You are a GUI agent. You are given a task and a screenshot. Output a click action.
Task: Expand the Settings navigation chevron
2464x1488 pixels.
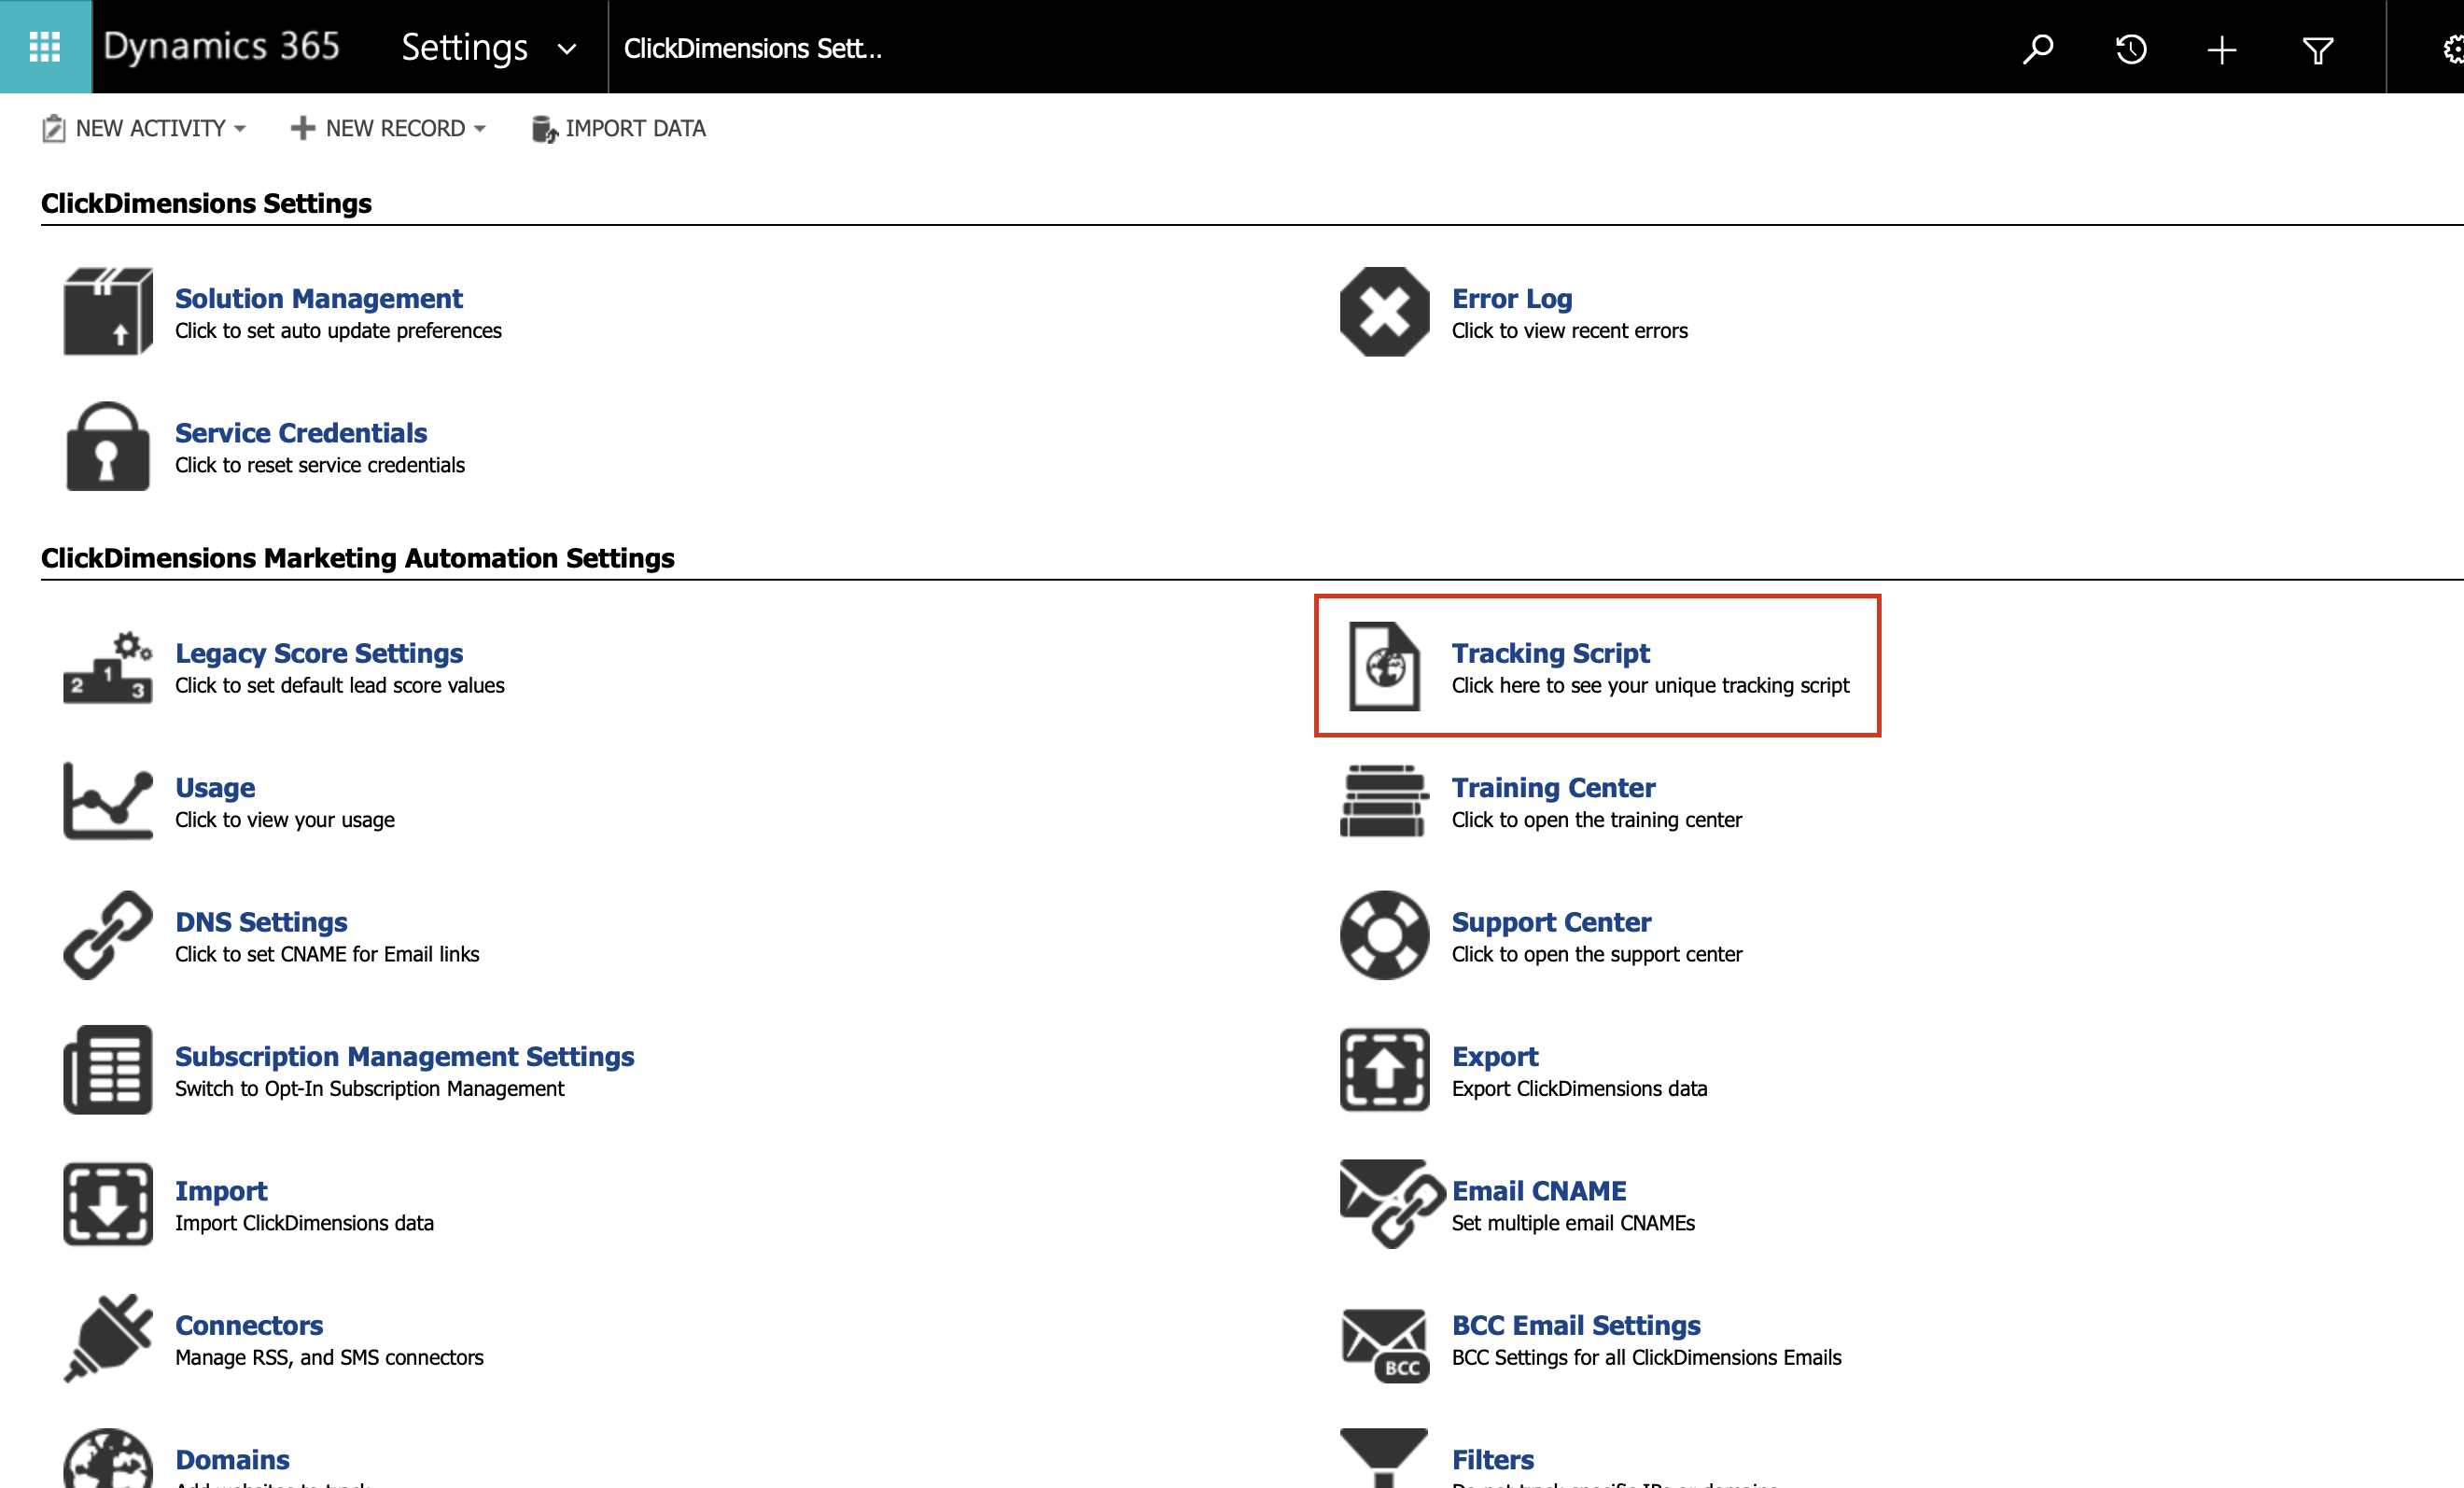pyautogui.click(x=566, y=49)
